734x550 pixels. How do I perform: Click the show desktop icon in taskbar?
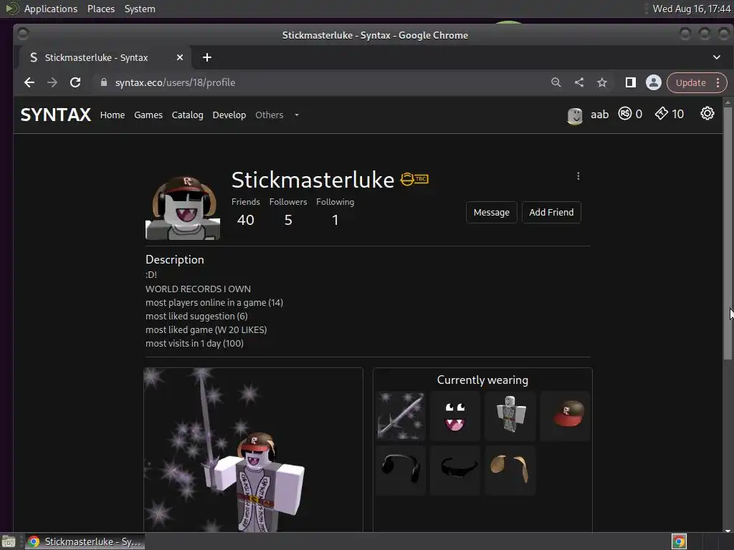[9, 541]
